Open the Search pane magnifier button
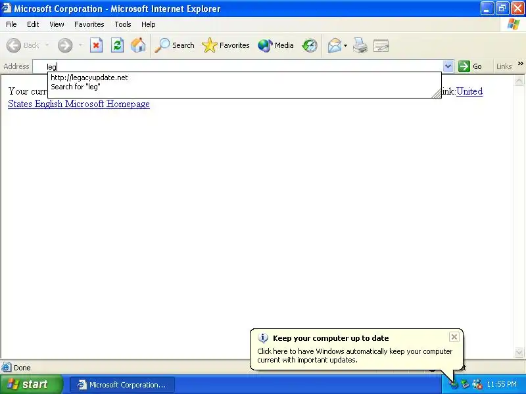The height and width of the screenshot is (394, 526). coord(174,45)
